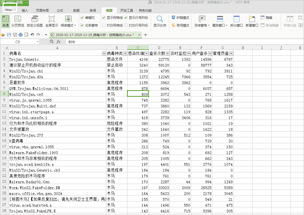Click the Save icon in quick access toolbar
This screenshot has height=215, width=304.
9,35
